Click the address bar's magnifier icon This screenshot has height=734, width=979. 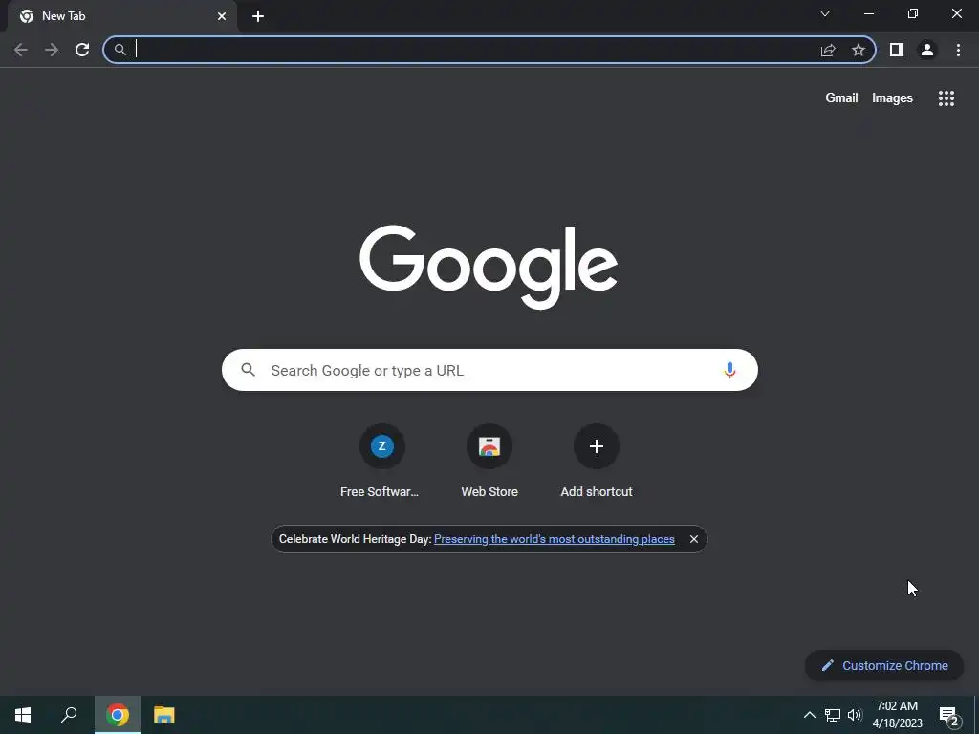(120, 50)
